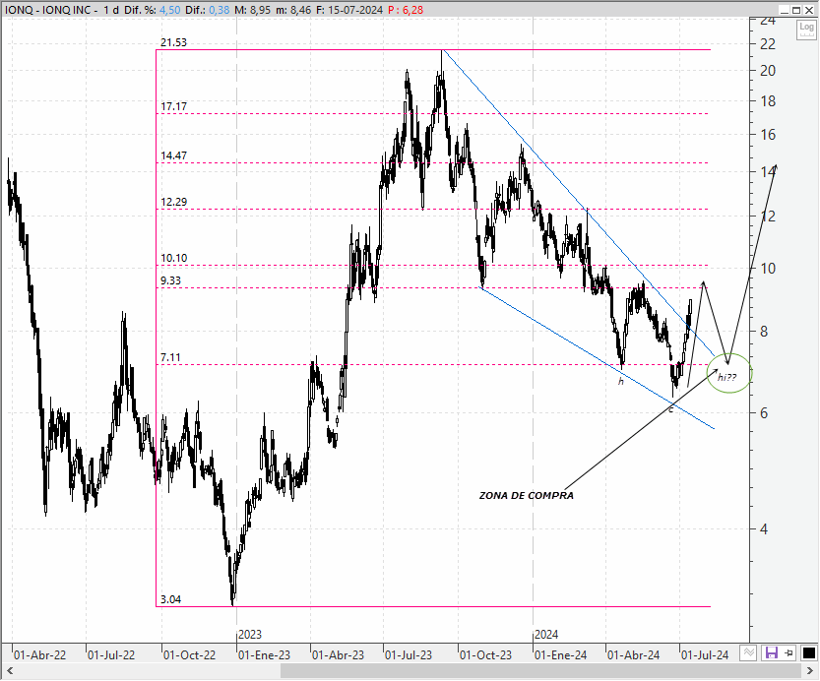Select the 10.10 Fibonacci level label
This screenshot has height=681, width=820.
173,258
